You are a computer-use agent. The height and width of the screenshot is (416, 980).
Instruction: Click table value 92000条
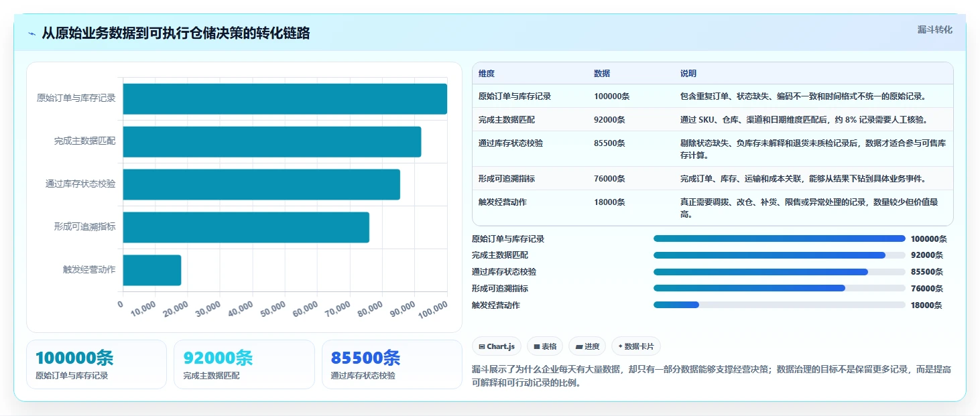click(610, 120)
